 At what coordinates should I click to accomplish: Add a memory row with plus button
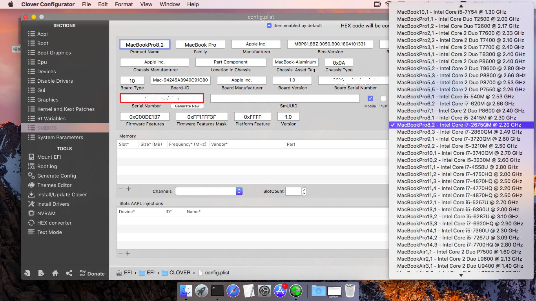tap(128, 189)
